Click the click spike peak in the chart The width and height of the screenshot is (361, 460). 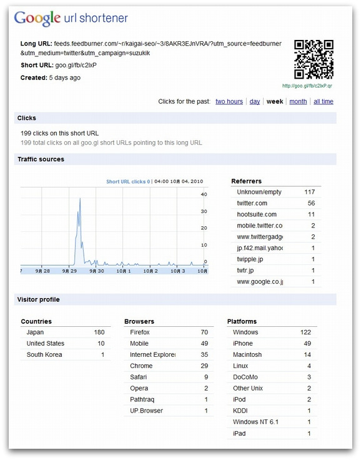click(80, 199)
